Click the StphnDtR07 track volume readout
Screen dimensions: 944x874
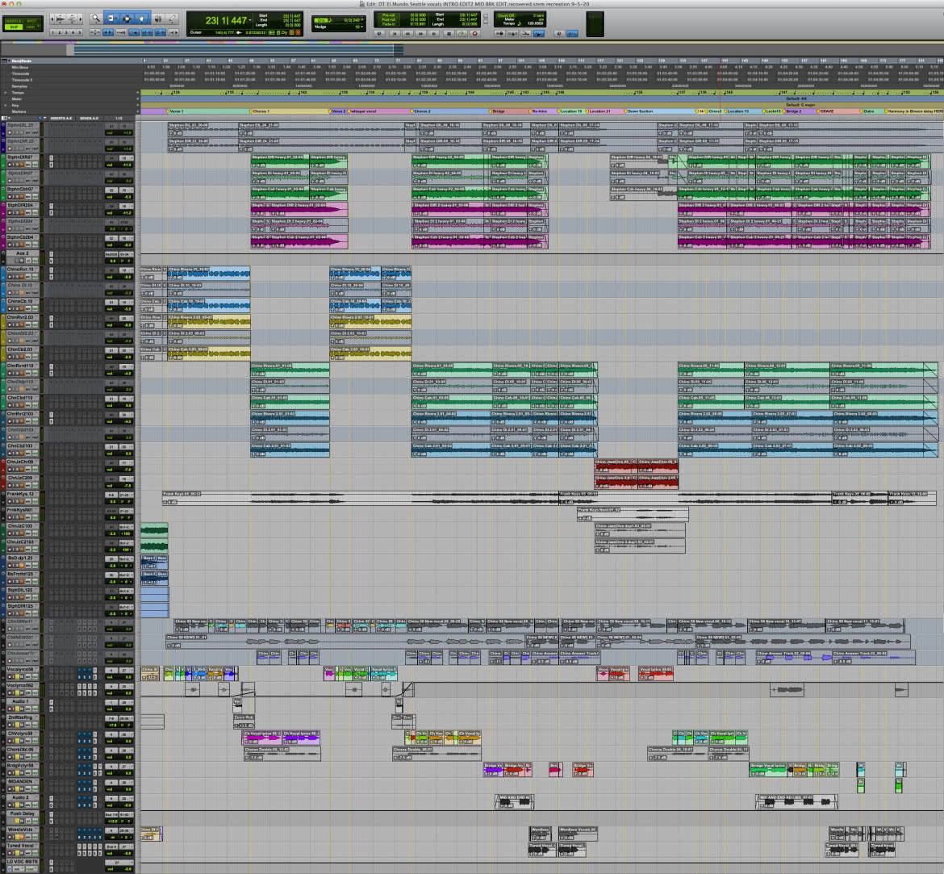(119, 165)
